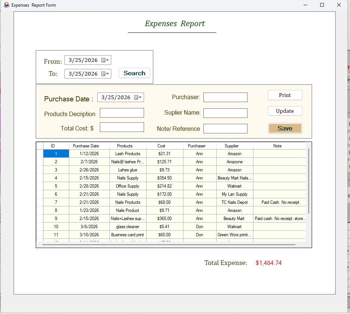Screen dimensions: 350x314
Task: Click the Update button
Action: (x=285, y=111)
